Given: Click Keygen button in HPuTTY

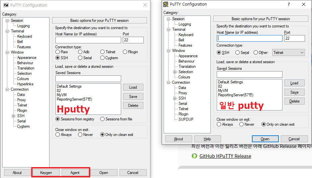Looking at the screenshot, I should tap(46, 173).
